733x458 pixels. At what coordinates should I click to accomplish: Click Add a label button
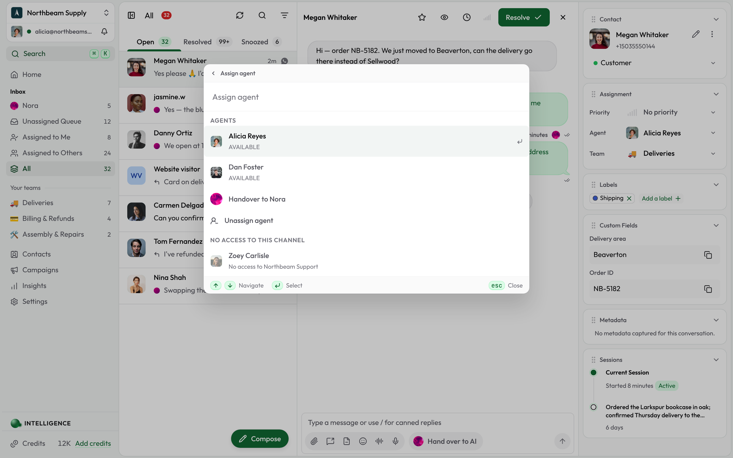[661, 198]
